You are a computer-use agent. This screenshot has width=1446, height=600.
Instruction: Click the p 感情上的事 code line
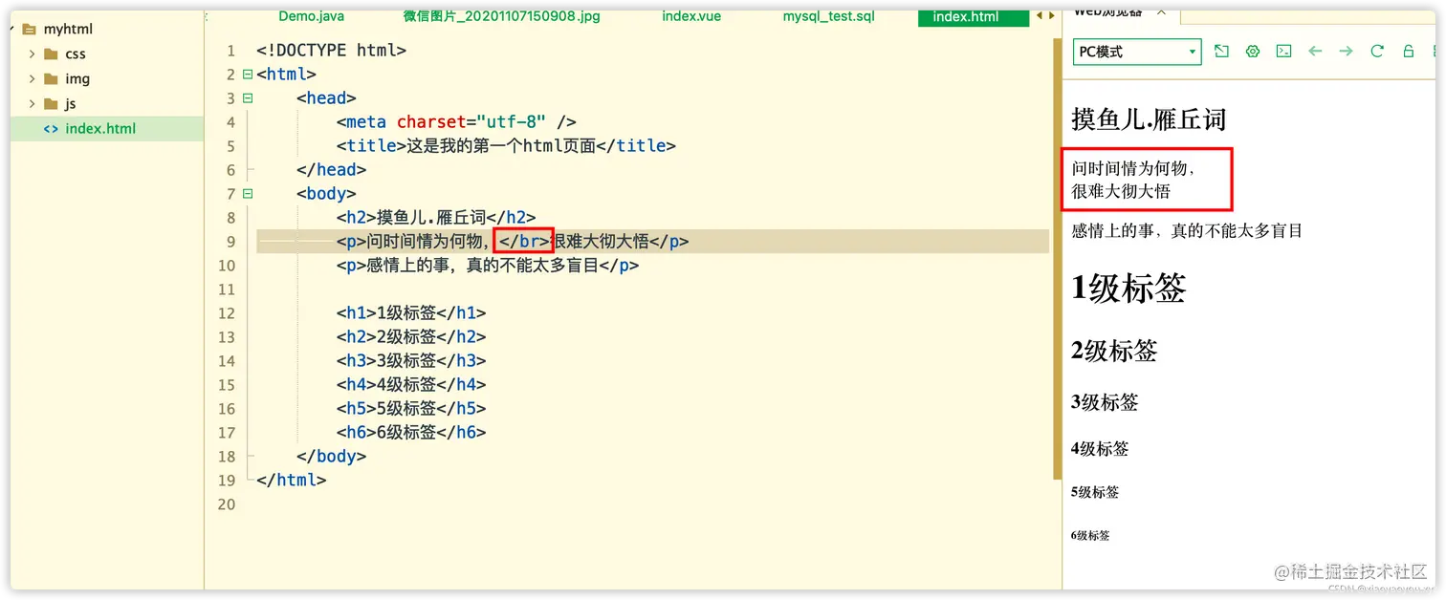[x=488, y=266]
